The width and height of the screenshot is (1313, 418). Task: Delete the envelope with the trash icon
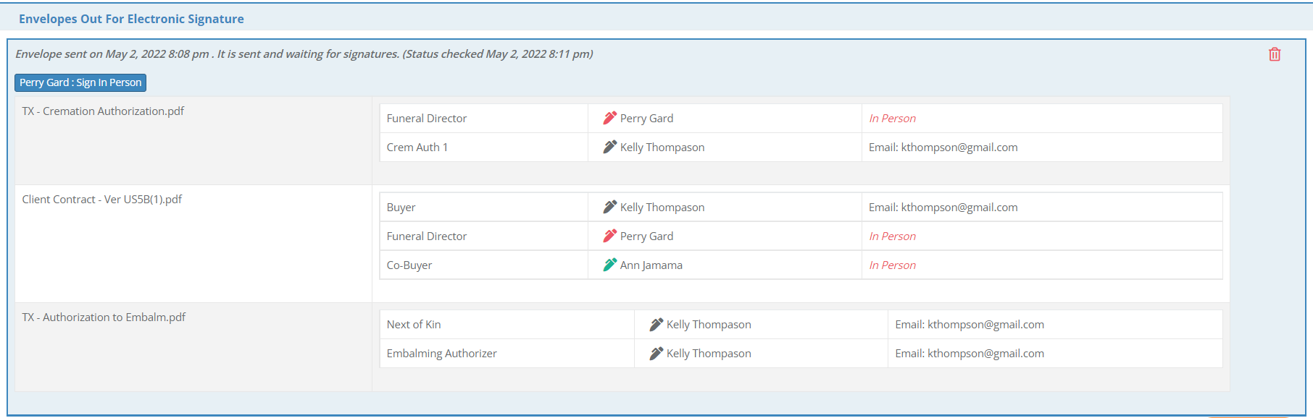(x=1275, y=54)
